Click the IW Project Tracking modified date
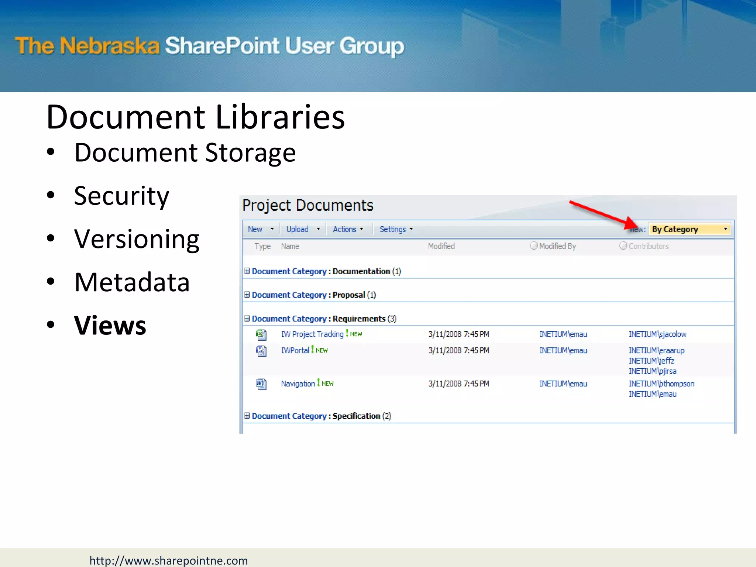 click(x=459, y=334)
